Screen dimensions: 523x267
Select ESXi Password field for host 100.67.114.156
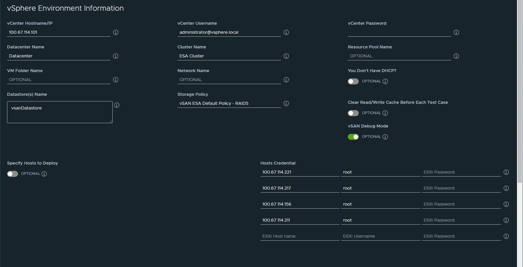[x=461, y=204]
